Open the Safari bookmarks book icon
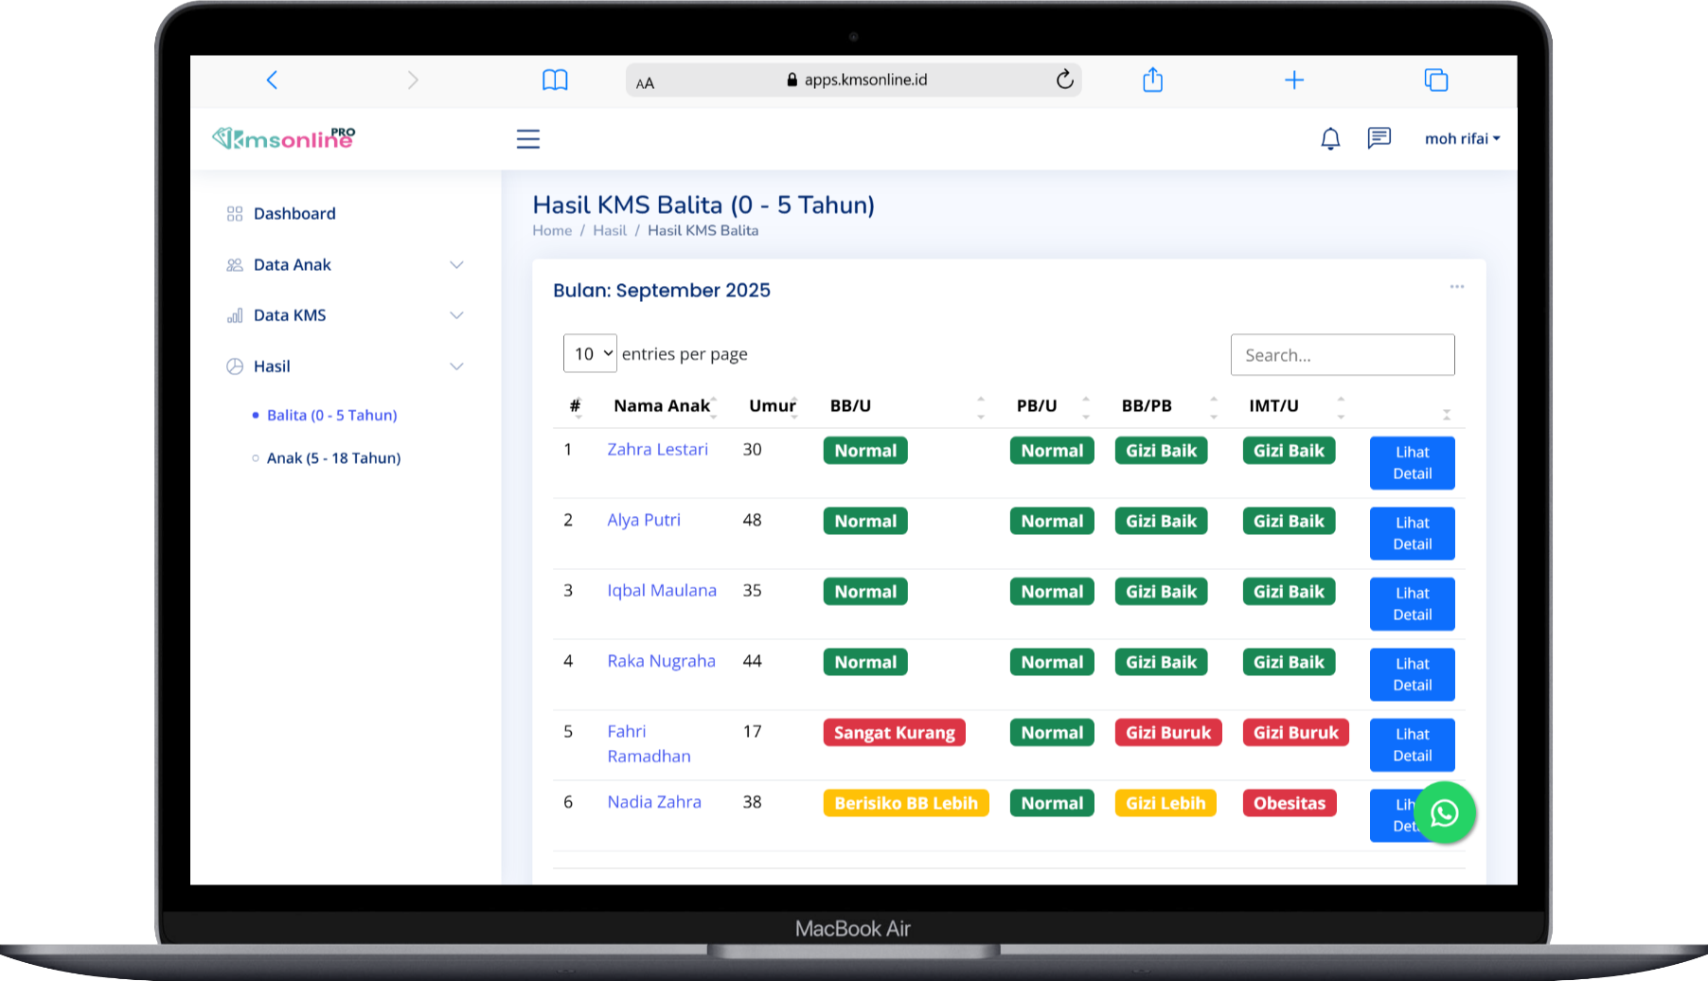1708x981 pixels. coord(555,80)
